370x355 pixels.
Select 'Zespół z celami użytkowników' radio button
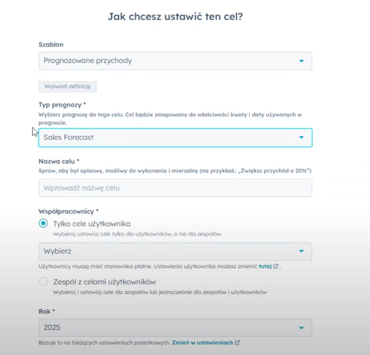pyautogui.click(x=43, y=282)
